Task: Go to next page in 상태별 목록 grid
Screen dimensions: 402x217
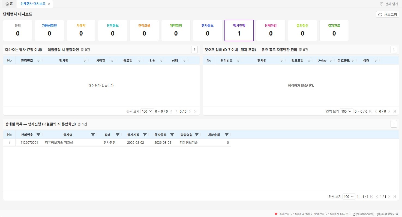Action: 389,197
